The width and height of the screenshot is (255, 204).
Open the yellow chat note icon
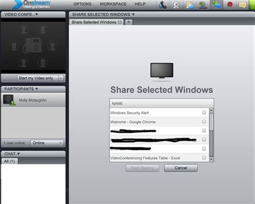pyautogui.click(x=243, y=5)
